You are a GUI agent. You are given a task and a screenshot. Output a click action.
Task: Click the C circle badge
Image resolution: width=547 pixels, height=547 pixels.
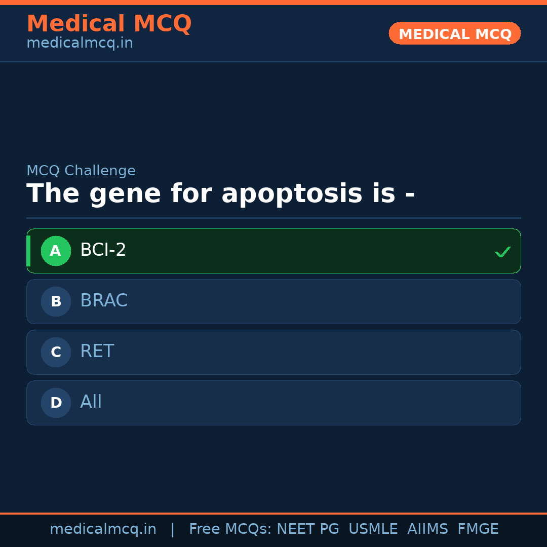56,352
